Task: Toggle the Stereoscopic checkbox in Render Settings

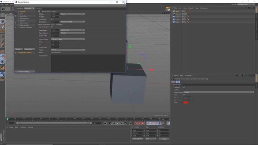Action: point(15,23)
